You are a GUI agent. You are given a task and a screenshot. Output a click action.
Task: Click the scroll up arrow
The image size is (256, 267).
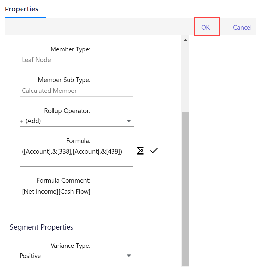(185, 40)
